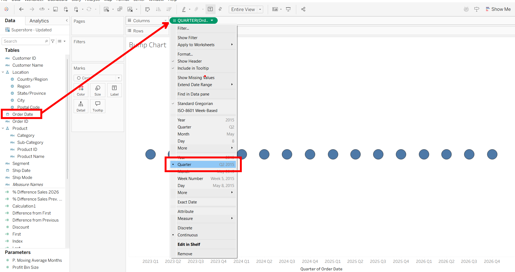Toggle Show Missing Values option
Viewport: 515px width, 272px height.
(x=203, y=78)
